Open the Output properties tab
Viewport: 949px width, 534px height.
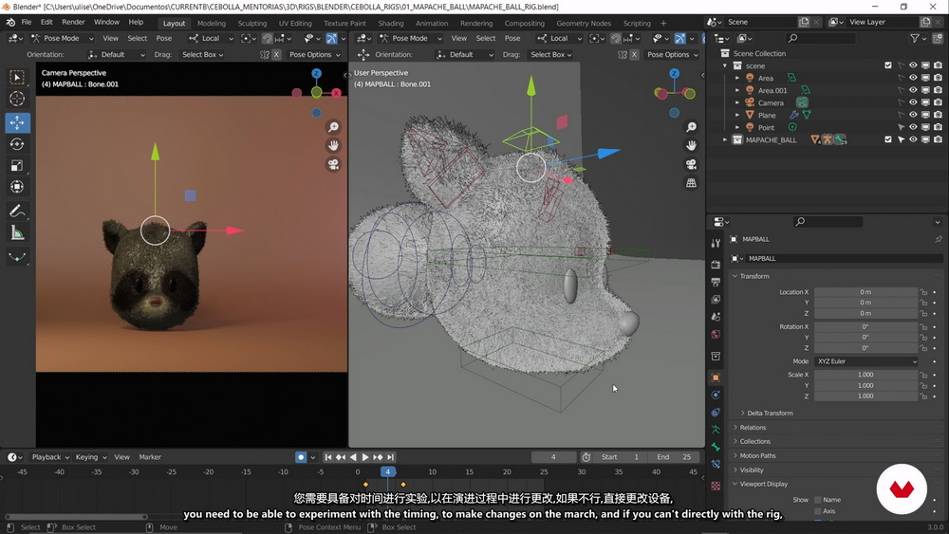click(x=716, y=282)
